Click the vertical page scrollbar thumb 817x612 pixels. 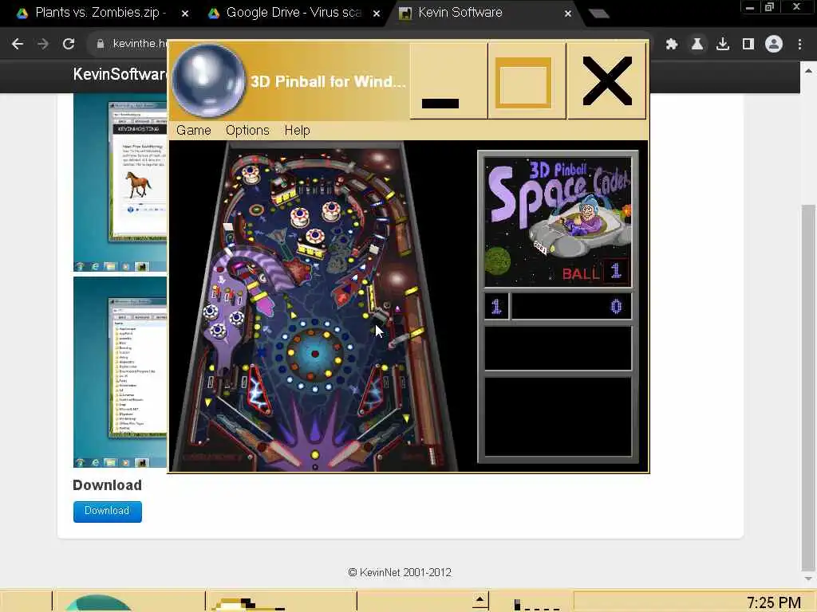pos(808,388)
